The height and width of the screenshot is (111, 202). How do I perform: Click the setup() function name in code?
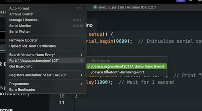(x=95, y=34)
